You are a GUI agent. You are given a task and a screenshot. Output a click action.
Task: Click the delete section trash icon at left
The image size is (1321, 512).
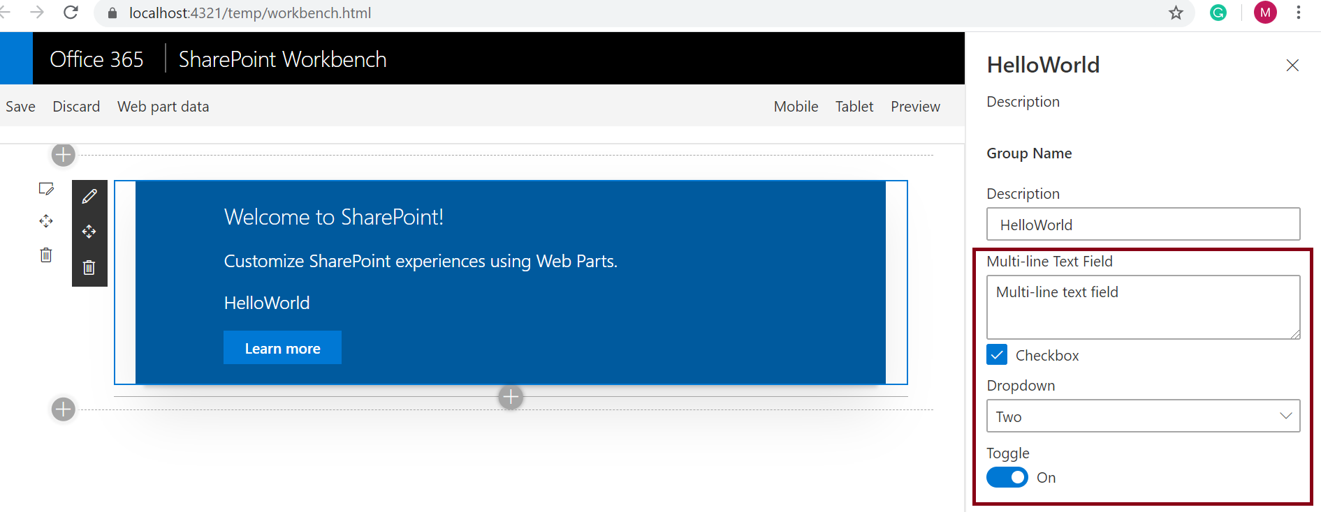tap(46, 255)
